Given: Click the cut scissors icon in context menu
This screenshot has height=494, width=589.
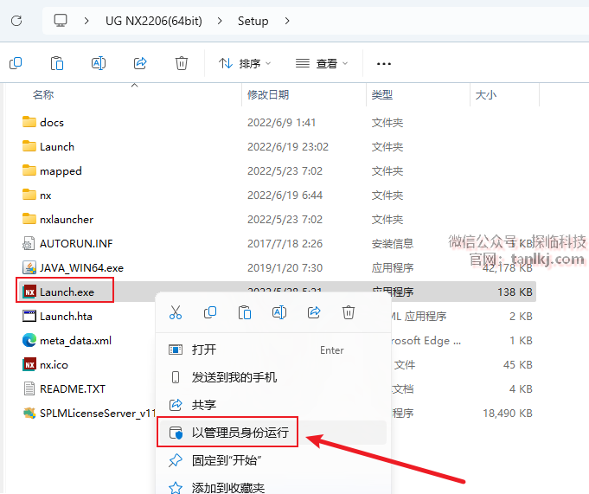Looking at the screenshot, I should 176,312.
